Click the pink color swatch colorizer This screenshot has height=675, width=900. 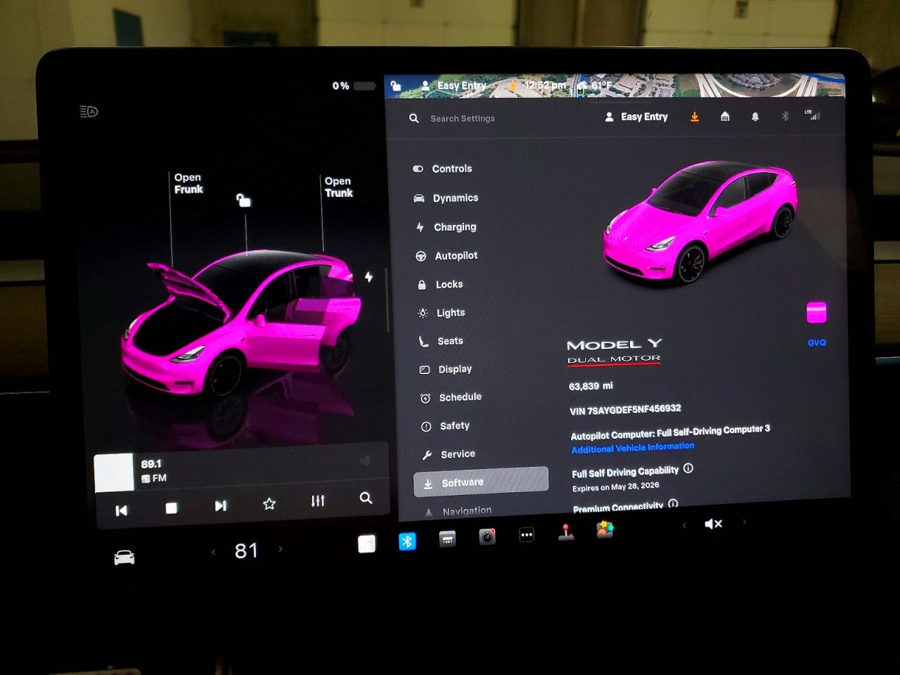click(816, 312)
